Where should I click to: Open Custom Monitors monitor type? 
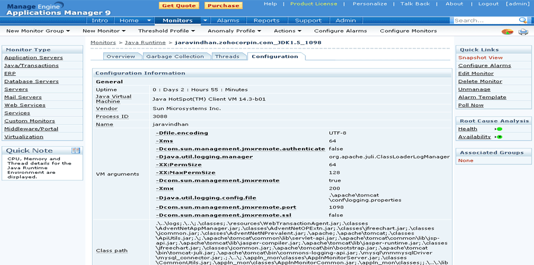(29, 121)
